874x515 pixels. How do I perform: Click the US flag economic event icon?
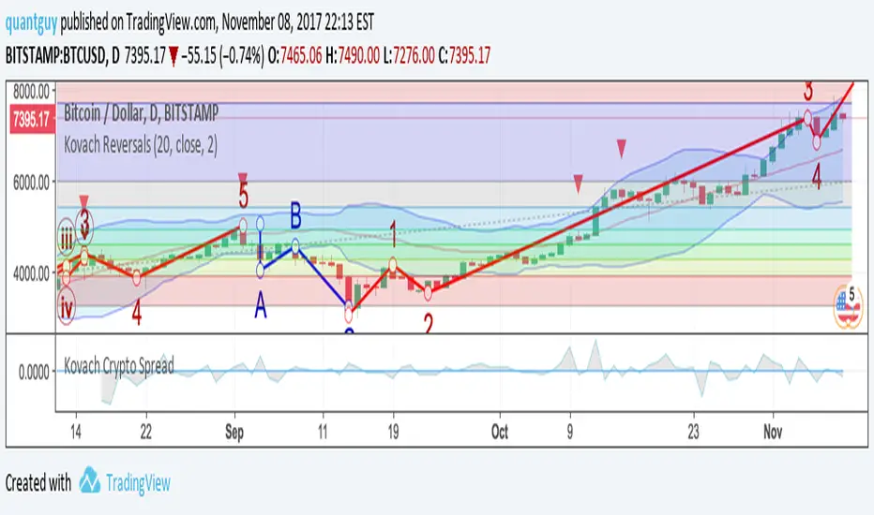(847, 306)
